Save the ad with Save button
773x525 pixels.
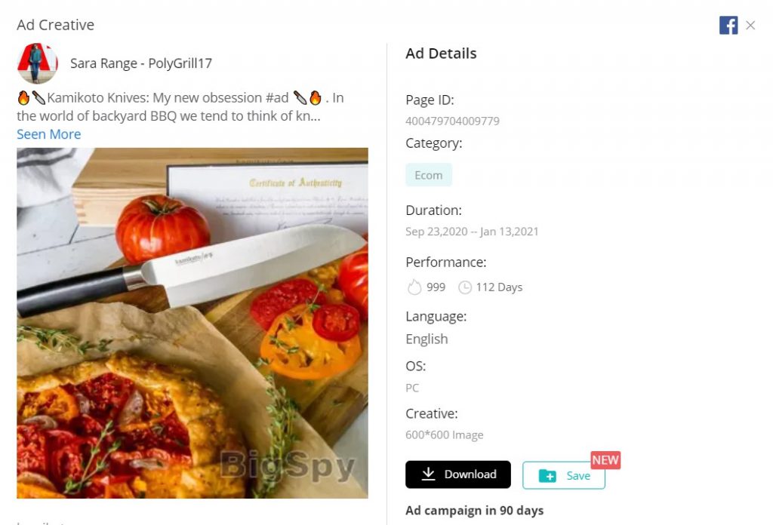[563, 475]
